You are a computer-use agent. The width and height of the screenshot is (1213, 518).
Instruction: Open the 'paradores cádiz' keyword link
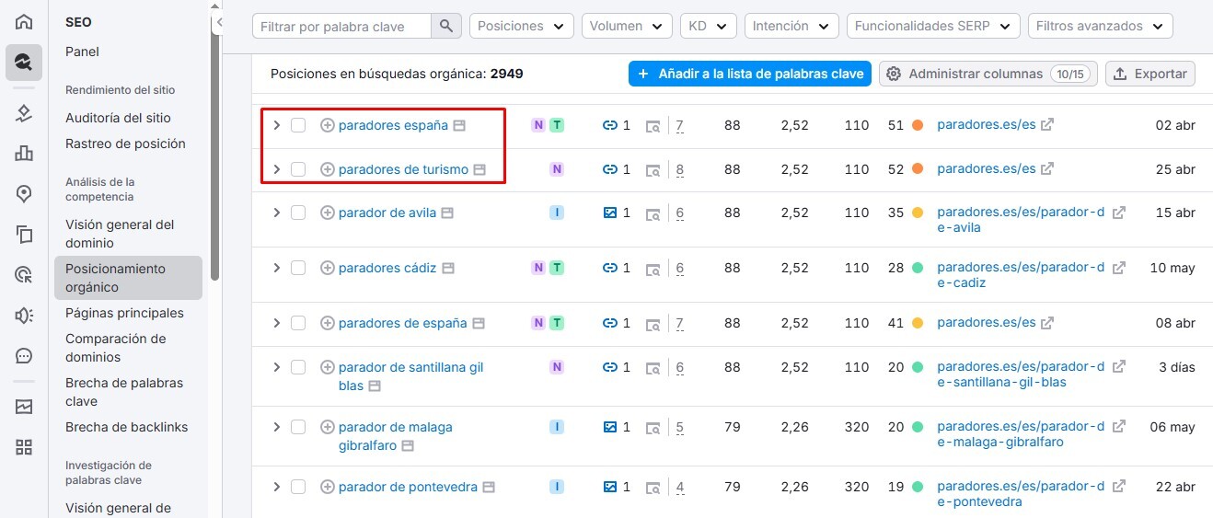[x=387, y=268]
